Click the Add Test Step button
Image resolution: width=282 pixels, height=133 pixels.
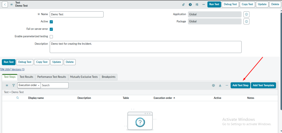click(240, 85)
